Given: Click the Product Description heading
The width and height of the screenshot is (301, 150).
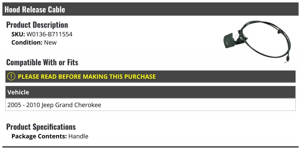Looking at the screenshot, I should (x=37, y=25).
